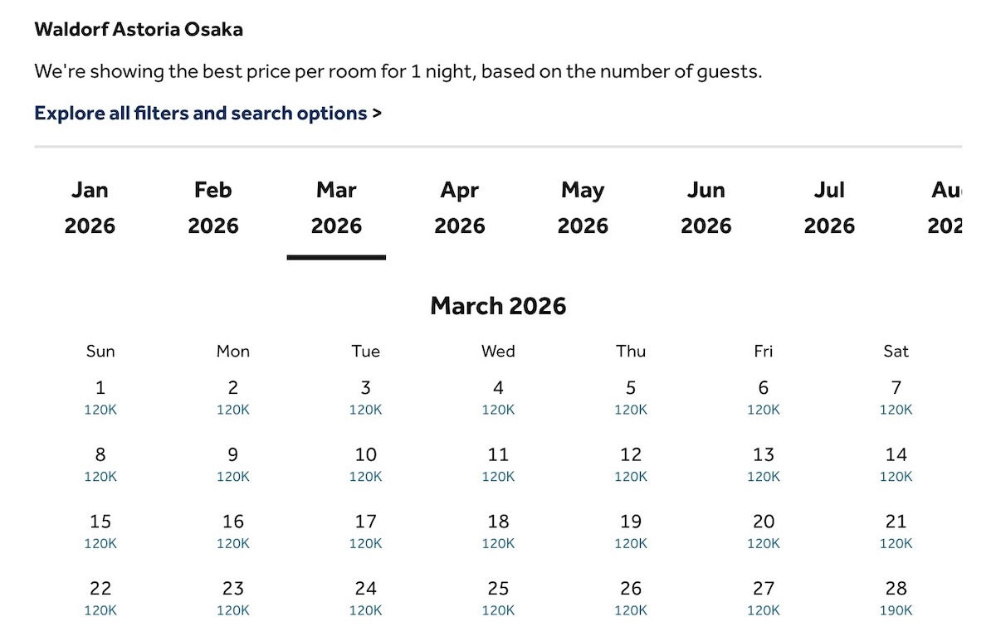
Task: Select March 1 priced at 120K
Action: [x=100, y=396]
